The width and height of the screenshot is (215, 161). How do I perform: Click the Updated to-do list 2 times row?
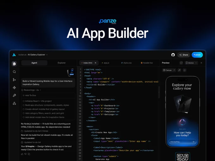(34, 131)
